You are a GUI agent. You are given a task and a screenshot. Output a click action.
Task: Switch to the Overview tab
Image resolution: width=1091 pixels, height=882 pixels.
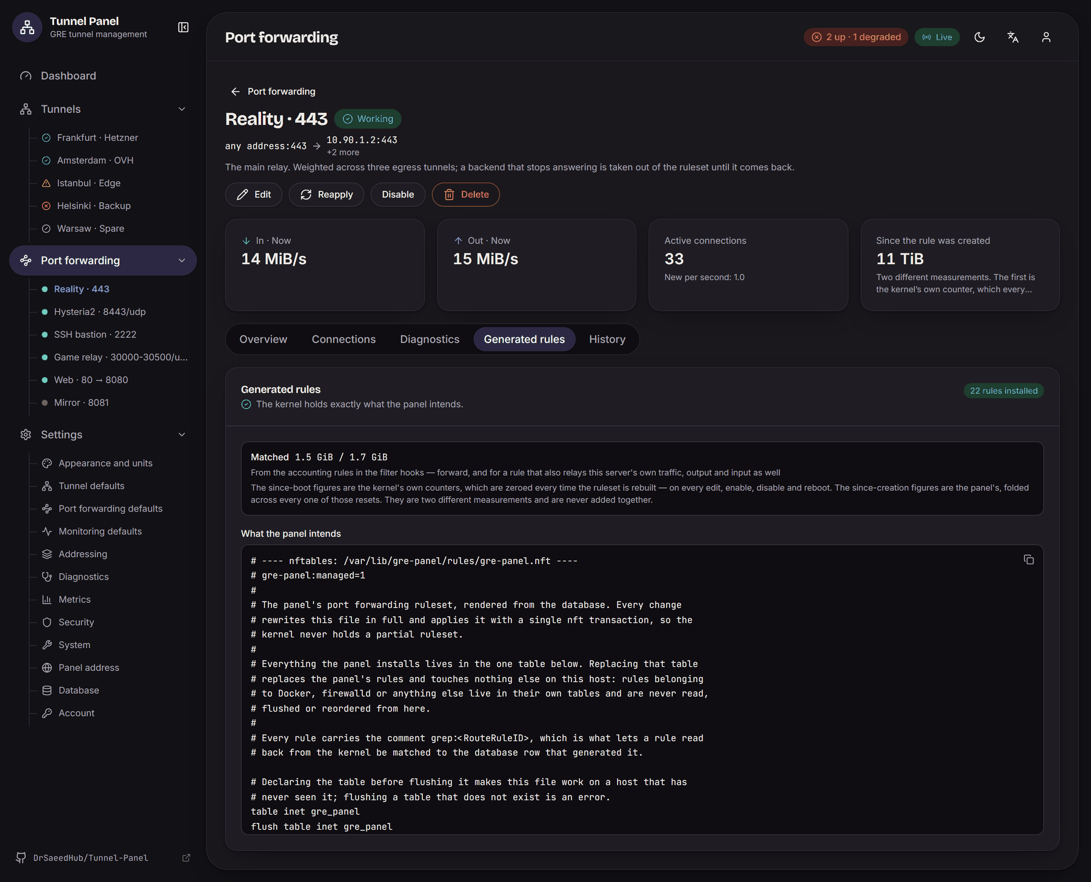(x=263, y=339)
